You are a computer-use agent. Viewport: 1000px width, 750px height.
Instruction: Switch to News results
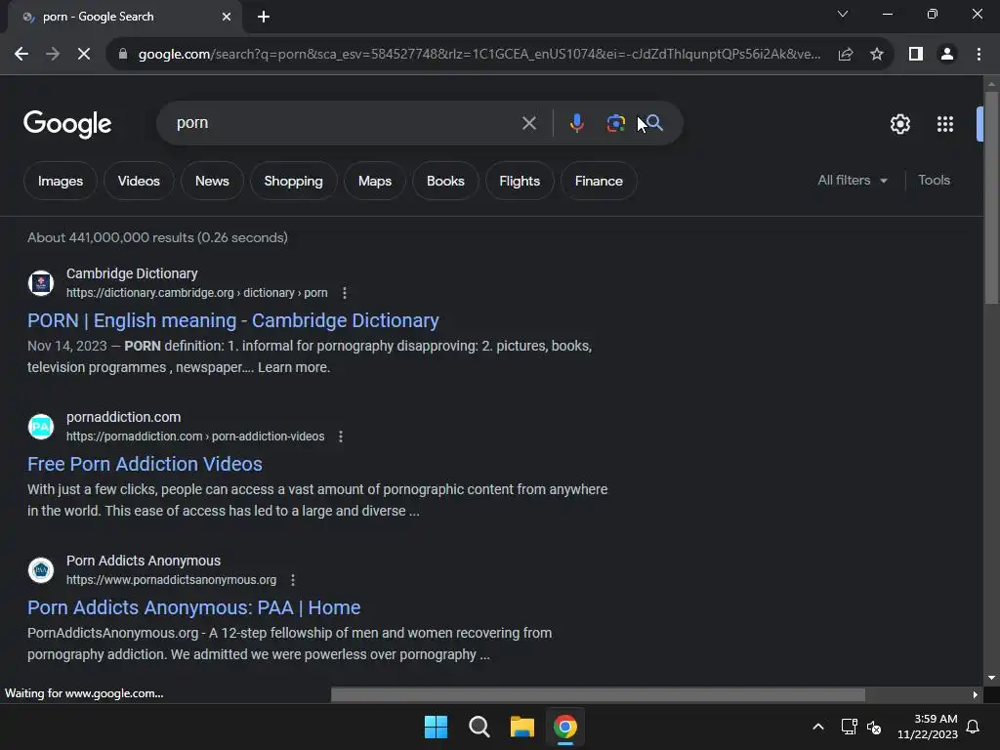coord(212,181)
